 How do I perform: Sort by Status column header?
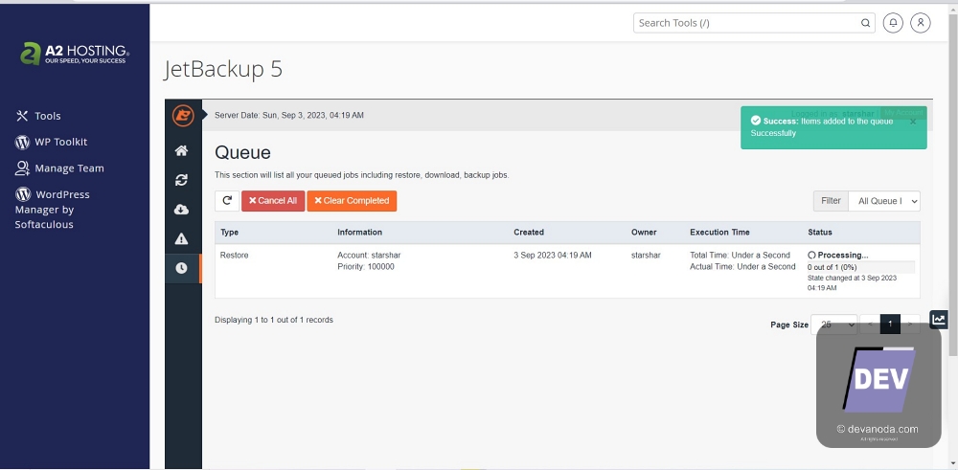pyautogui.click(x=820, y=232)
